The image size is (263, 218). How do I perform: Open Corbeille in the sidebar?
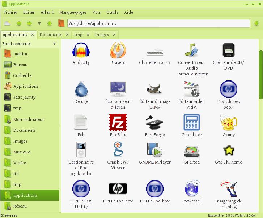point(22,75)
